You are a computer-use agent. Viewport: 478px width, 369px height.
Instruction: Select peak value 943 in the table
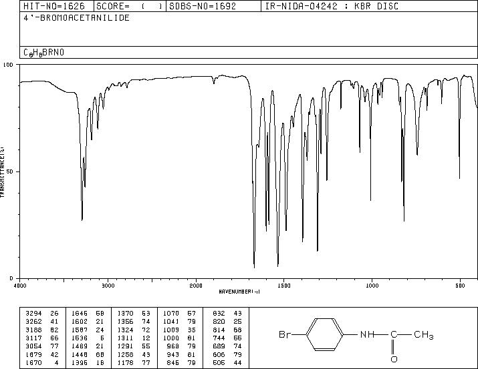pyautogui.click(x=173, y=354)
